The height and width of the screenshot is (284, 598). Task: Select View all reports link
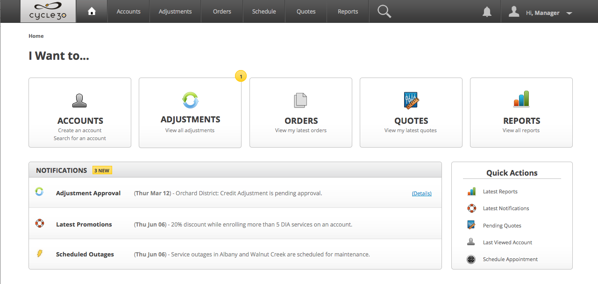(x=521, y=130)
